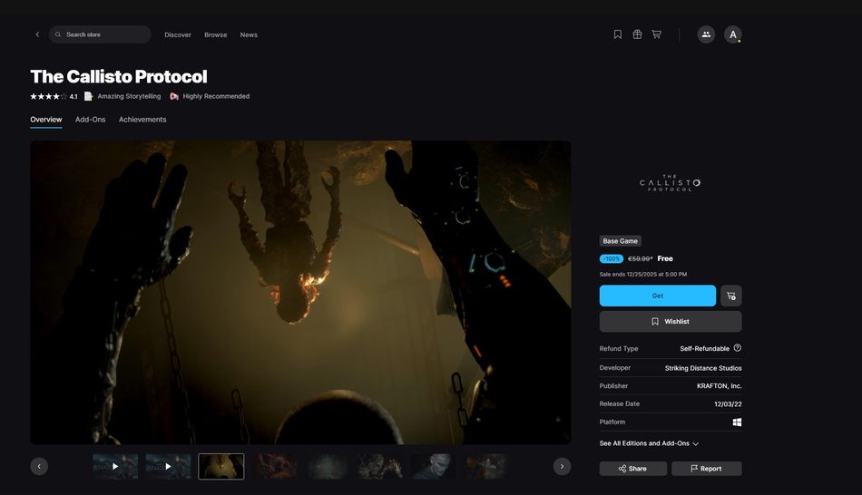
Task: Click the Report button
Action: pos(707,469)
